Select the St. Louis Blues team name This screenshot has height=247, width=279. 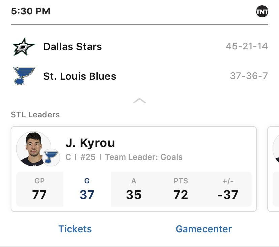pos(80,76)
